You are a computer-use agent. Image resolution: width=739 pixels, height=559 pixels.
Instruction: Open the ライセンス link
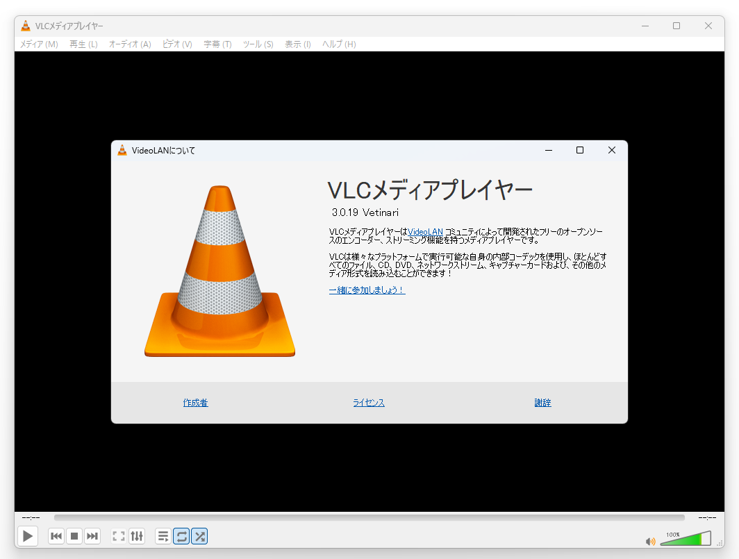point(368,403)
